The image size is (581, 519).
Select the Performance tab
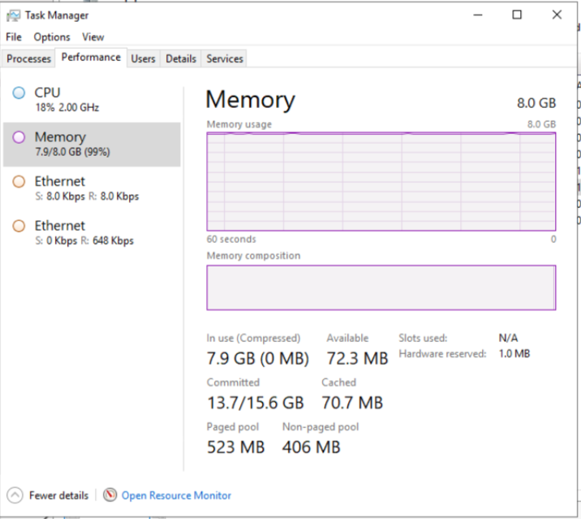(91, 58)
